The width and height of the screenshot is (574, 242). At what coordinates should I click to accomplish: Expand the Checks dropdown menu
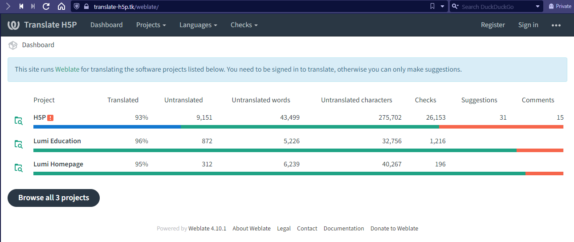click(x=244, y=25)
